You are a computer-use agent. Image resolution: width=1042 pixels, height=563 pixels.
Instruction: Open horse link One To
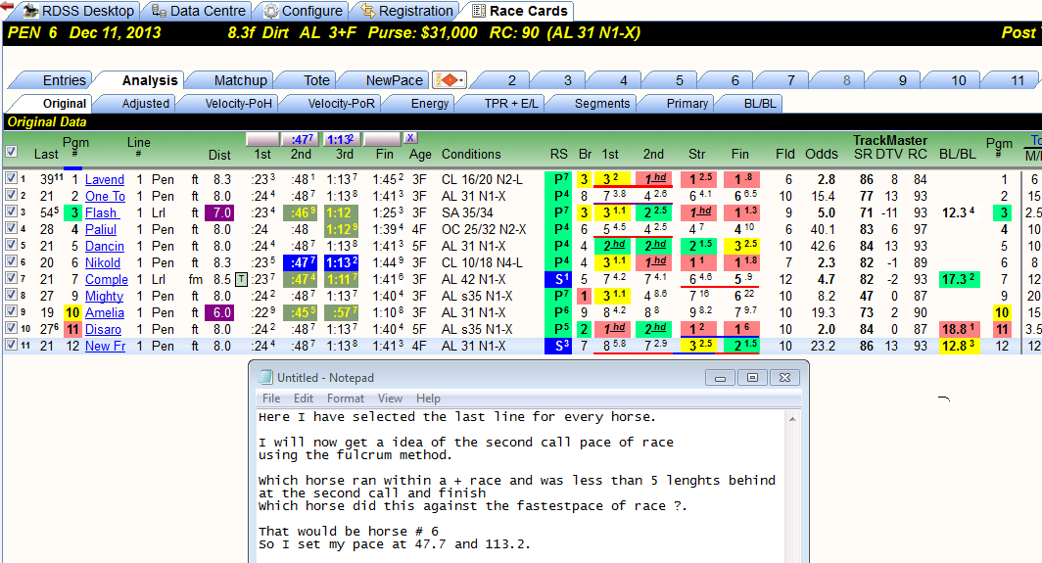[105, 197]
